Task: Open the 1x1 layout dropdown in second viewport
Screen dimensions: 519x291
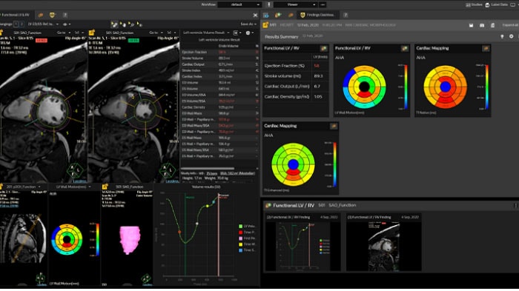Action: (x=171, y=33)
